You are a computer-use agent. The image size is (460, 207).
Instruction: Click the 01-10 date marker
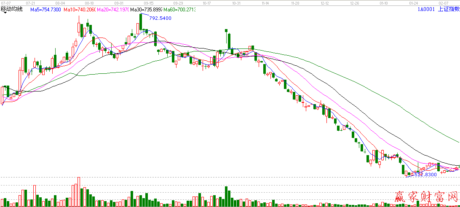click(384, 3)
